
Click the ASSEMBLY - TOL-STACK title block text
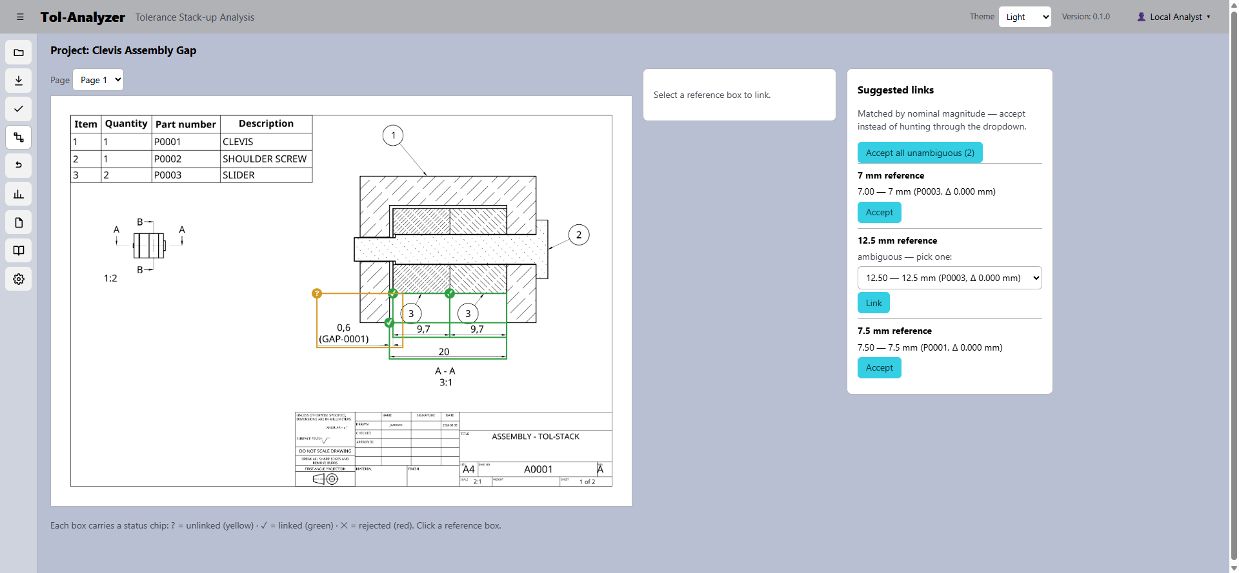pyautogui.click(x=536, y=436)
